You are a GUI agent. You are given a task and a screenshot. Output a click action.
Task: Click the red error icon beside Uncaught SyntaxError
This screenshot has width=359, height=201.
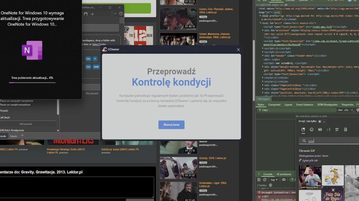tap(259, 193)
